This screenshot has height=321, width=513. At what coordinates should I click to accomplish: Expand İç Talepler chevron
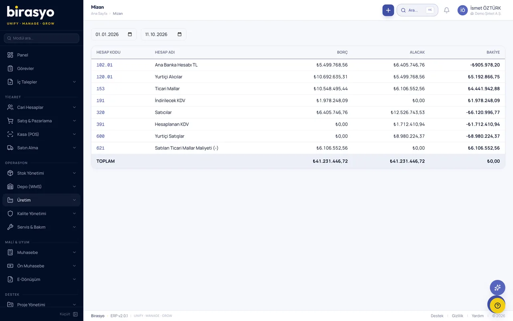click(x=74, y=82)
